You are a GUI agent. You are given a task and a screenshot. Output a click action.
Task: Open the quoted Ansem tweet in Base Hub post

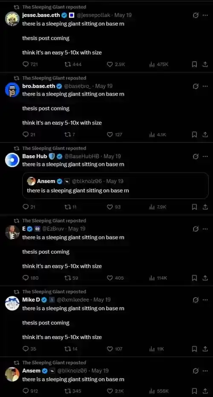[x=115, y=185]
